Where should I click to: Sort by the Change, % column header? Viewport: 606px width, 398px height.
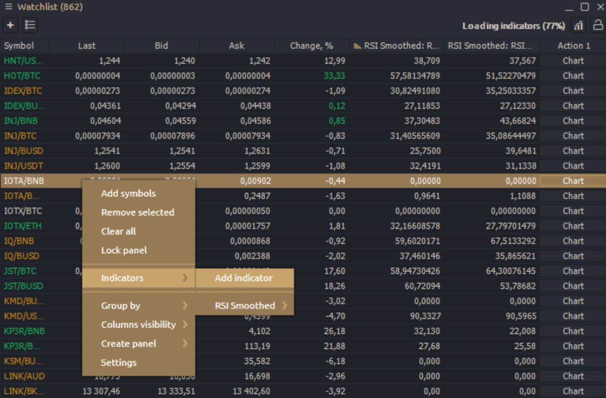(312, 46)
